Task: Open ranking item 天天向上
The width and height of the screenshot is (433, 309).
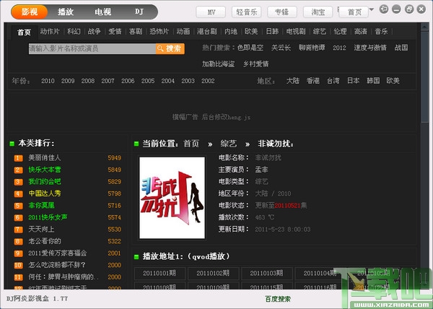Action: pyautogui.click(x=41, y=230)
